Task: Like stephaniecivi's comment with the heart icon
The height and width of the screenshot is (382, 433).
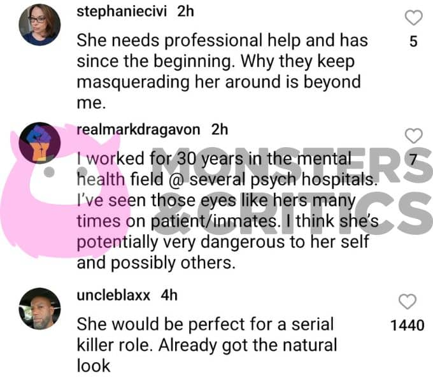Action: pos(413,18)
